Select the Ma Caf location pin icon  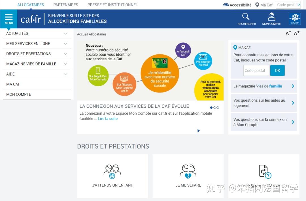pos(257,5)
